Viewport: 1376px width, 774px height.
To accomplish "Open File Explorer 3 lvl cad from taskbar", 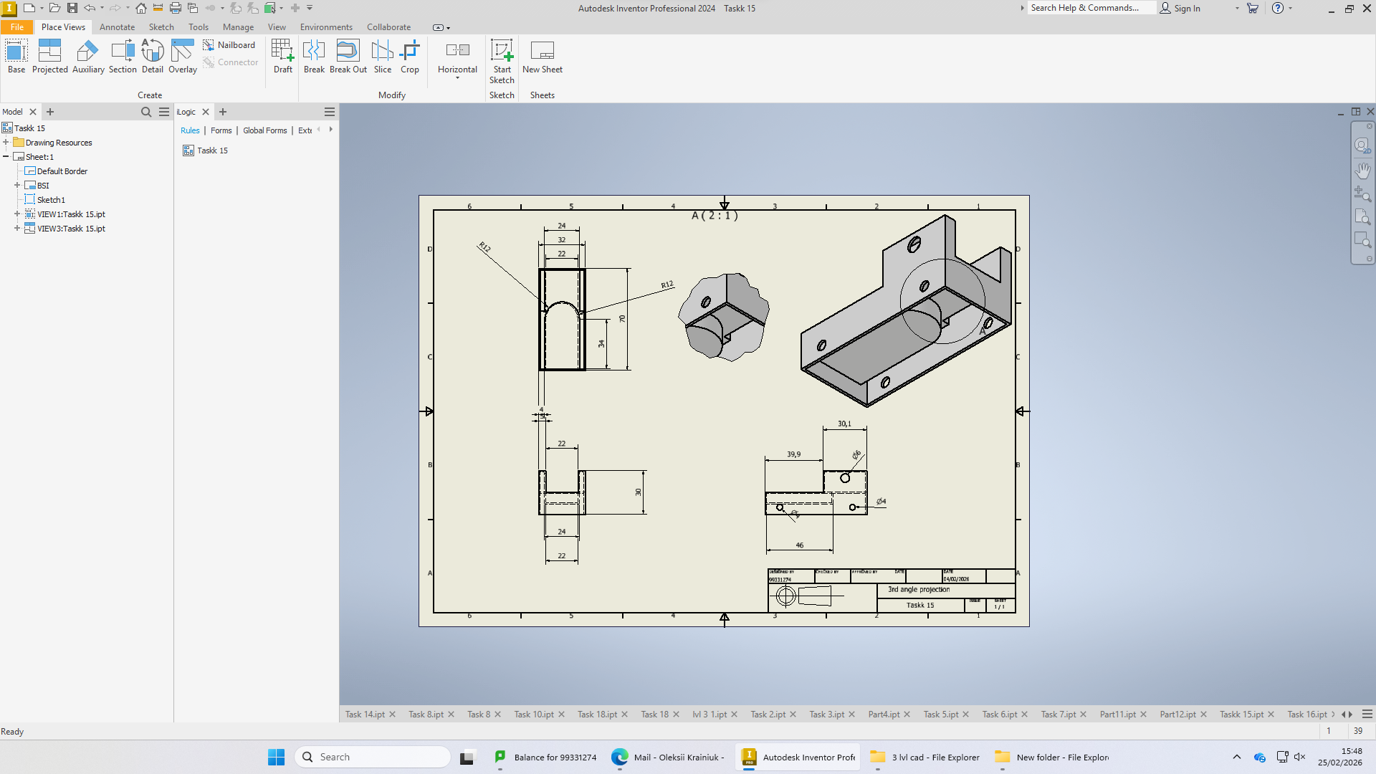I will click(x=924, y=757).
